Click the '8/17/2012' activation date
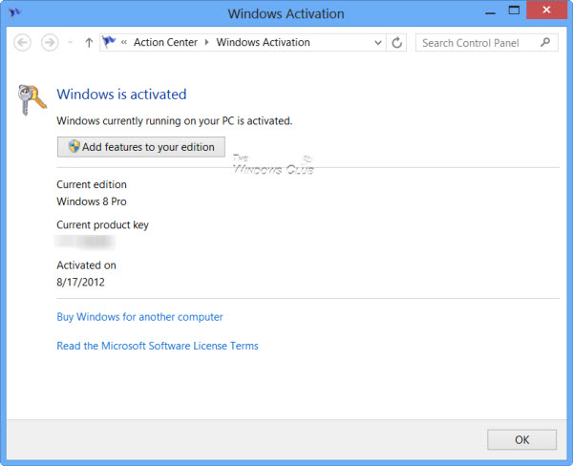This screenshot has width=573, height=466. pos(80,282)
